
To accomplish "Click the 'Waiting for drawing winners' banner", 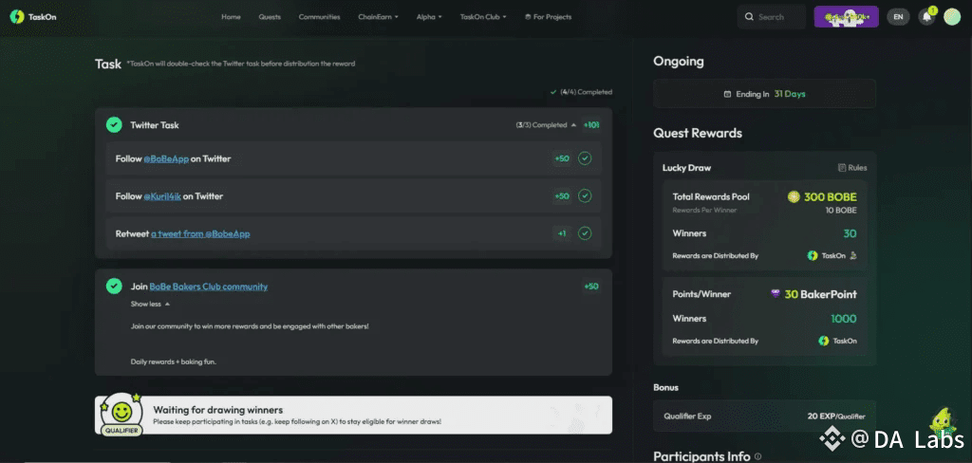I will [x=353, y=416].
